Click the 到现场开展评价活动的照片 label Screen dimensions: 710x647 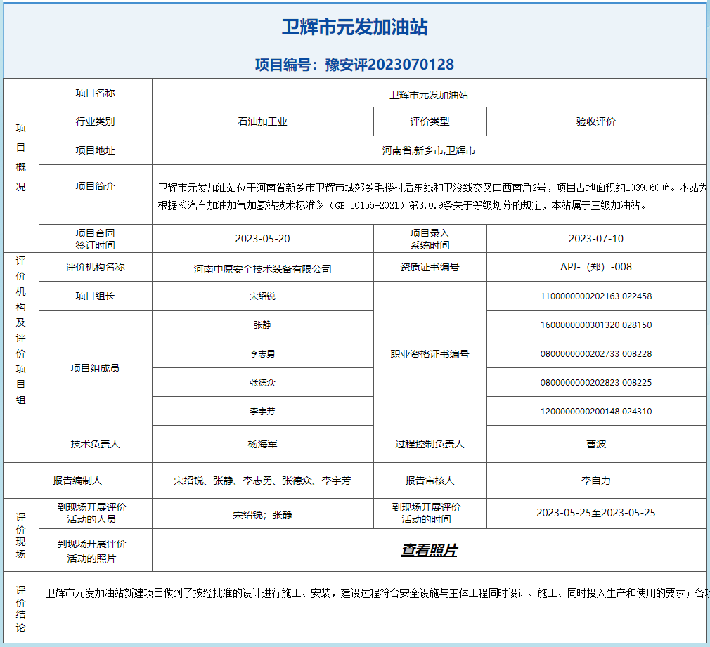pos(92,551)
